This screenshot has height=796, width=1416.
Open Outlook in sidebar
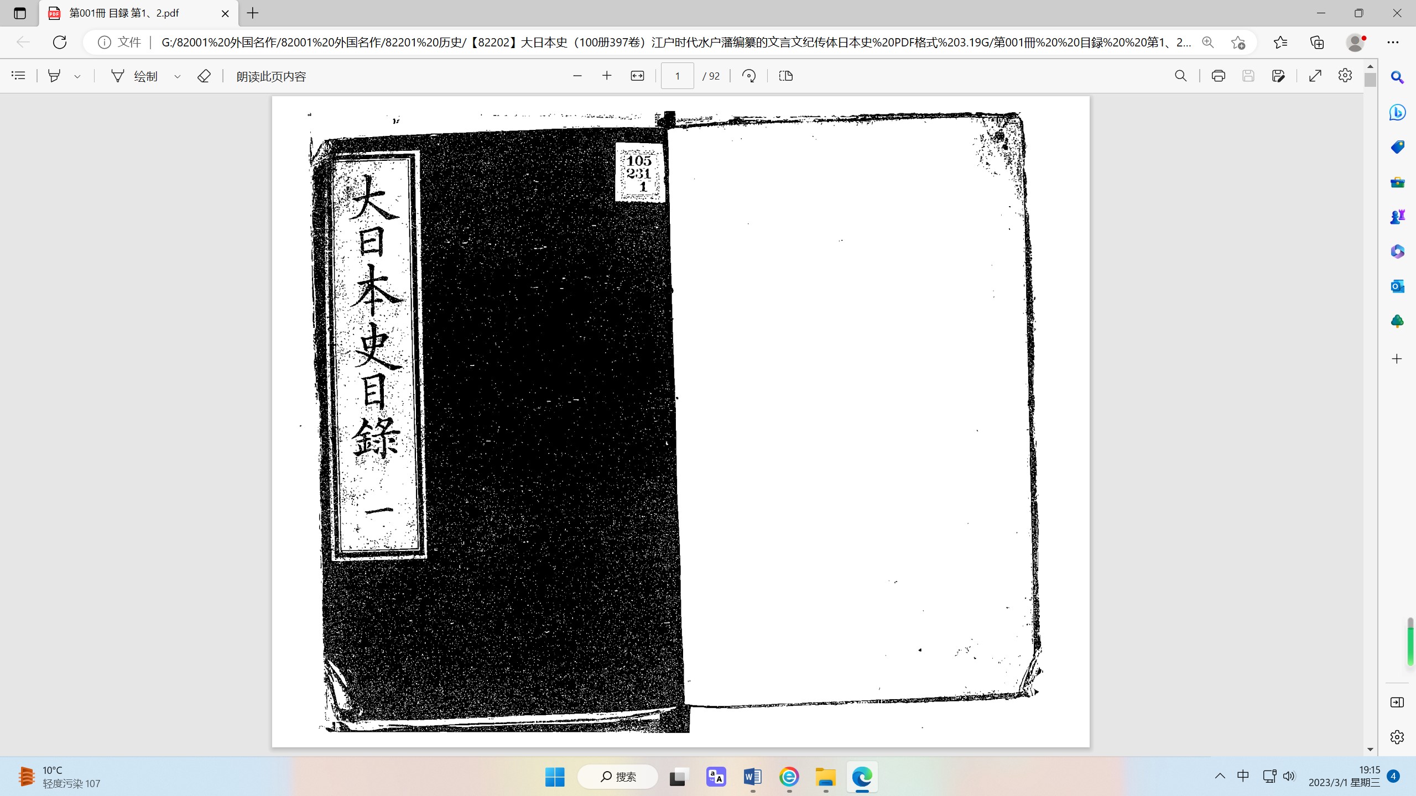(x=1397, y=287)
